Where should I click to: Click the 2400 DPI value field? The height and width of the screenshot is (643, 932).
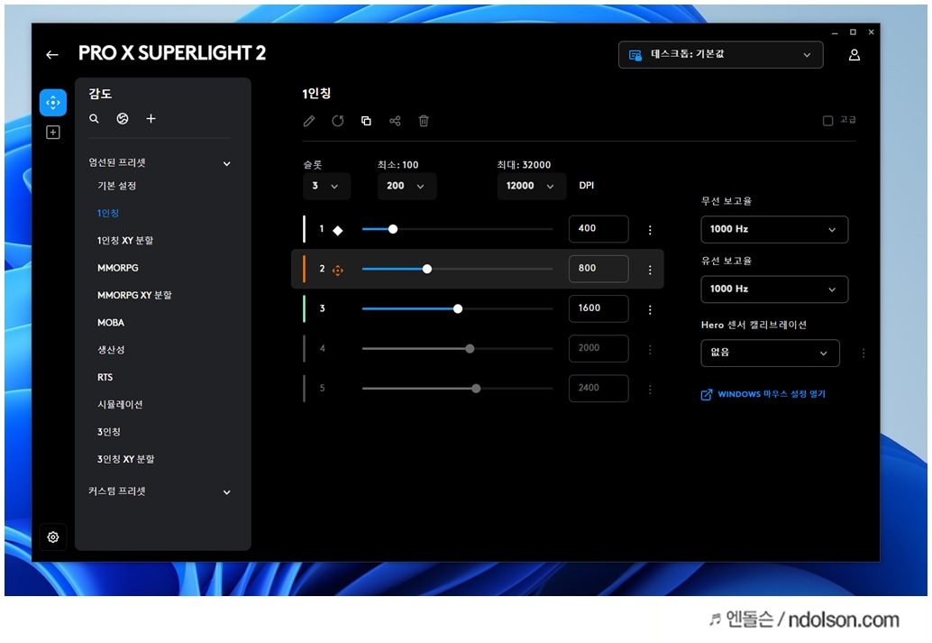click(x=598, y=389)
